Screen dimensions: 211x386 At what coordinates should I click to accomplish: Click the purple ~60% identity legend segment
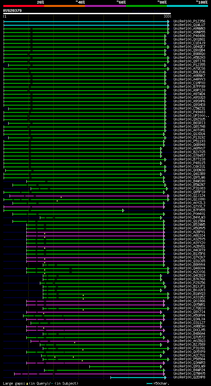click(105, 6)
